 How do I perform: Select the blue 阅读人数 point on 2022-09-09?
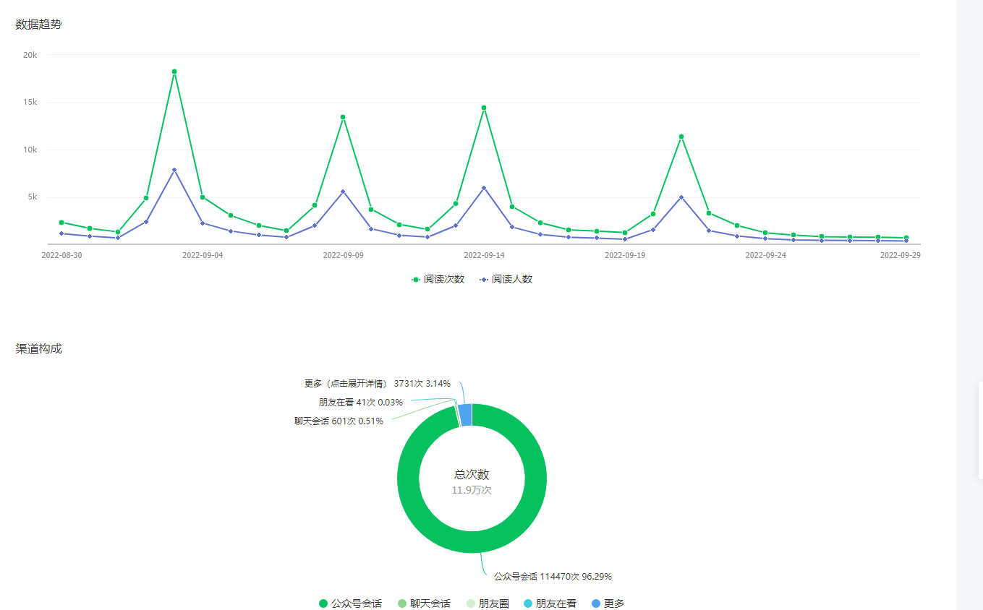[x=343, y=192]
